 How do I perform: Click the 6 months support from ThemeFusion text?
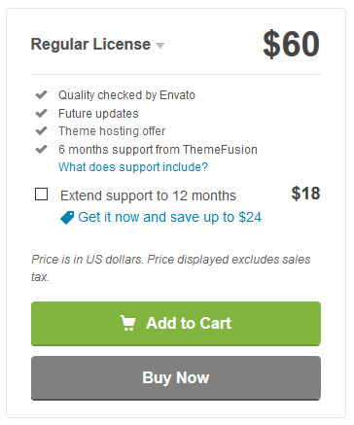pos(158,150)
